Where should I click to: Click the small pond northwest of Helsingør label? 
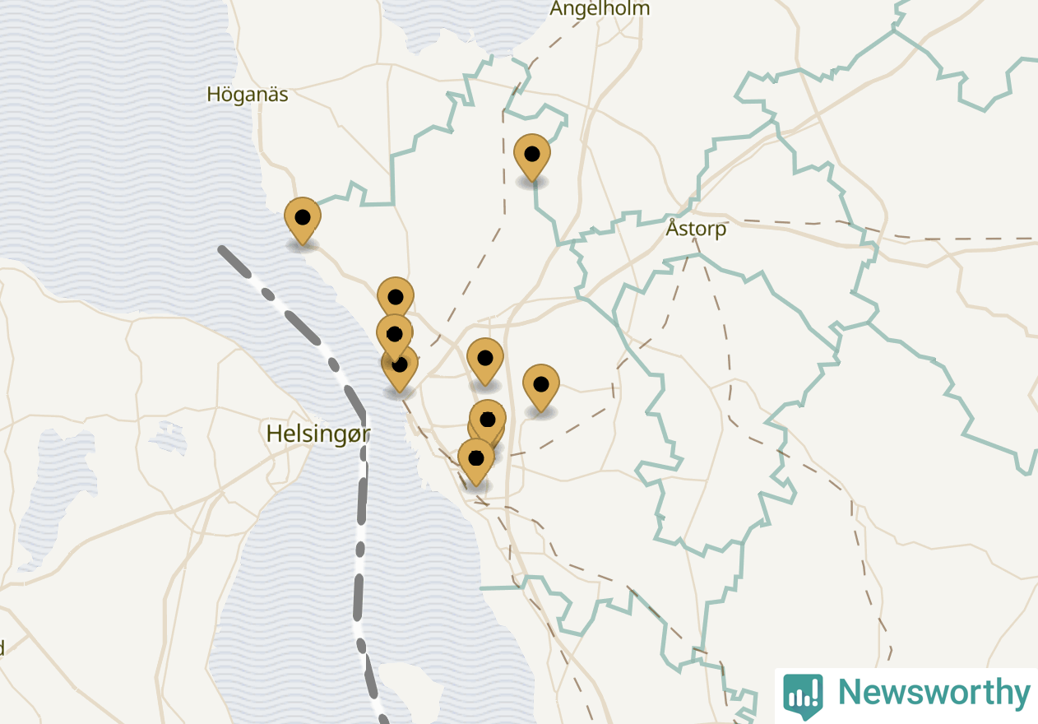(170, 437)
